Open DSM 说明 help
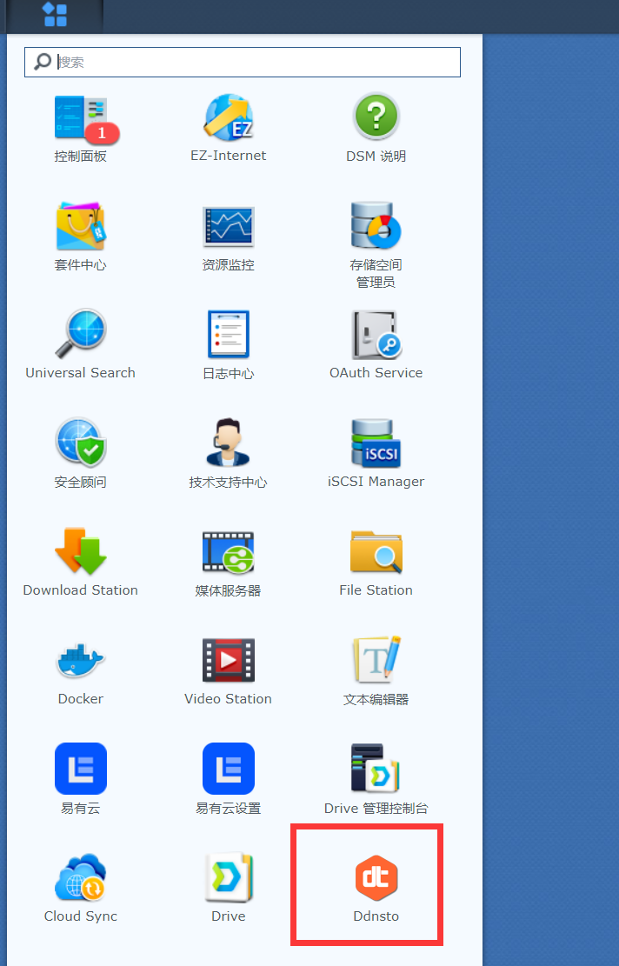619x966 pixels. click(x=376, y=129)
